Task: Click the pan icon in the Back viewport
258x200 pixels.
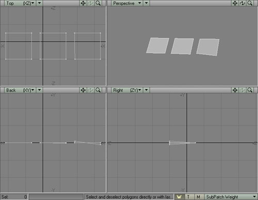Action: 83,90
